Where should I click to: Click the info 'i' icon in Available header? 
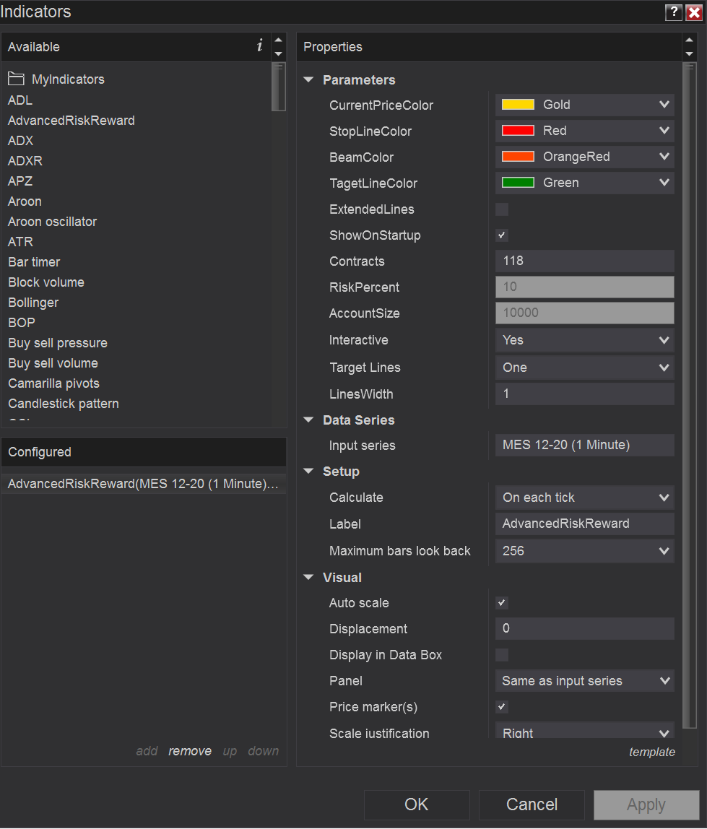click(x=259, y=46)
